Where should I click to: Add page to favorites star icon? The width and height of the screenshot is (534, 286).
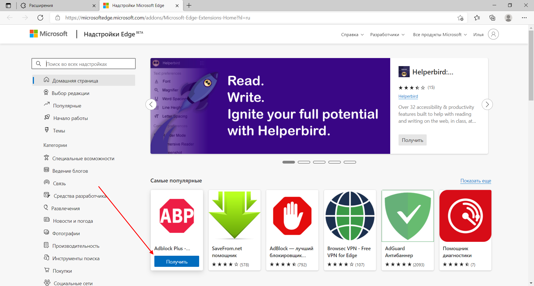tap(460, 18)
